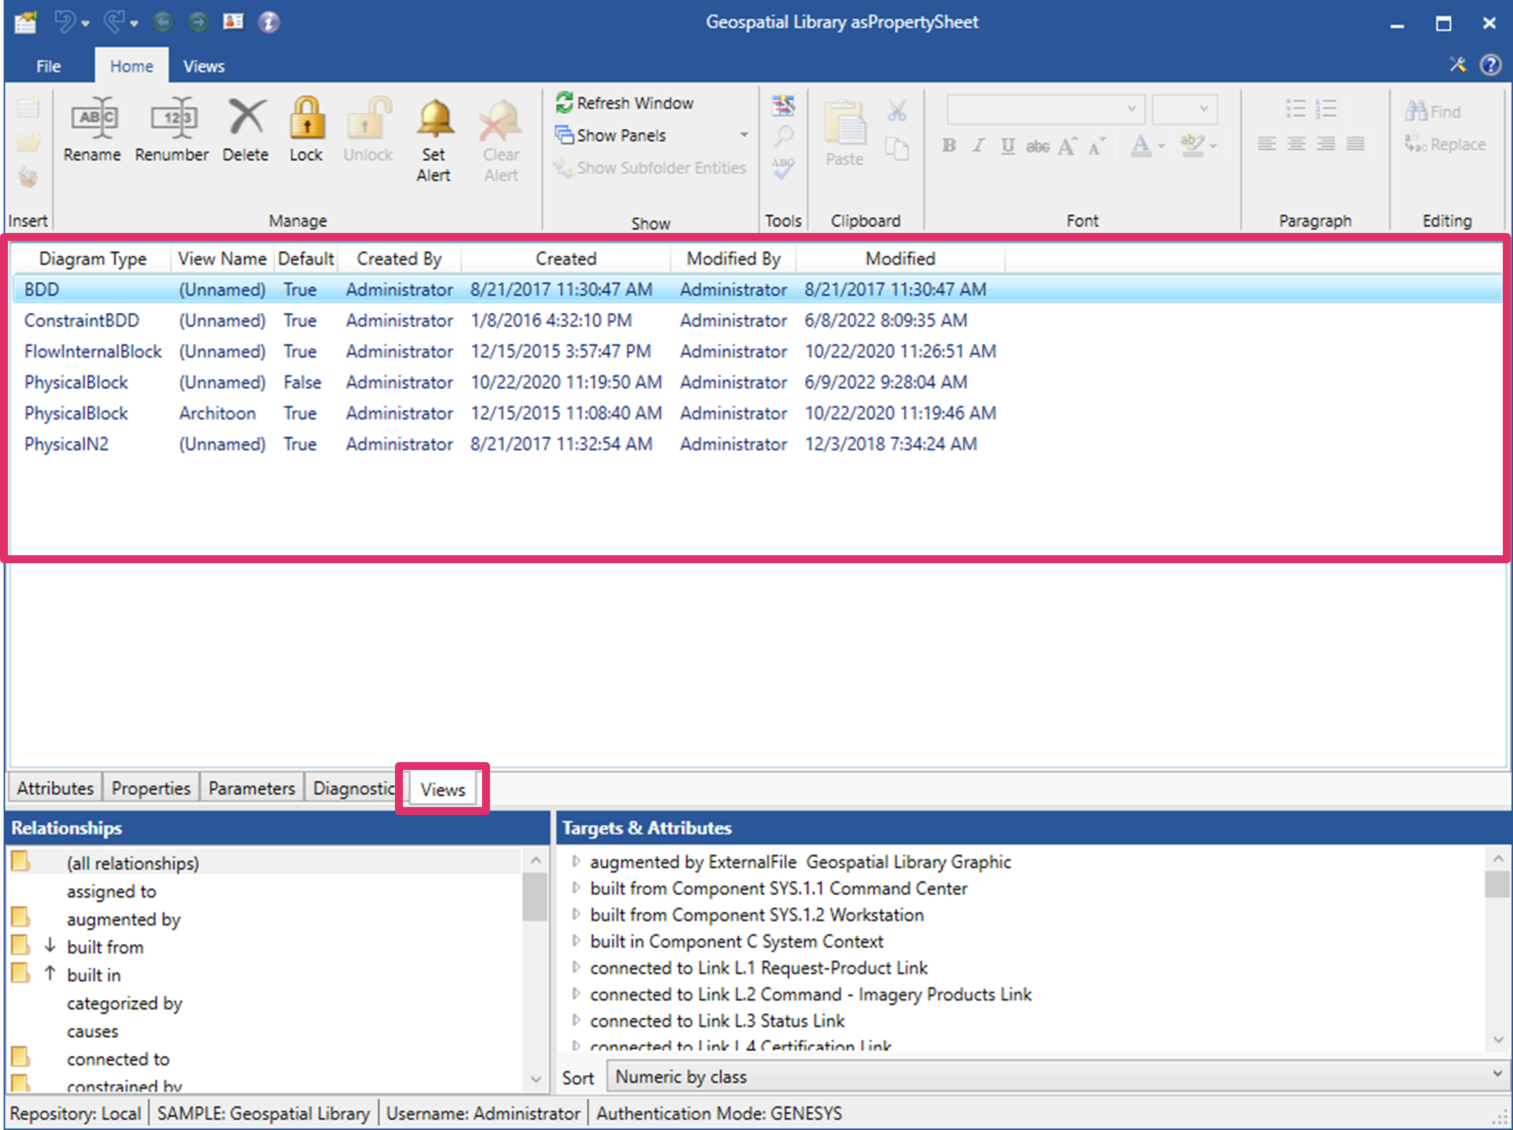
Task: Select 'built from' relationship
Action: pos(105,947)
